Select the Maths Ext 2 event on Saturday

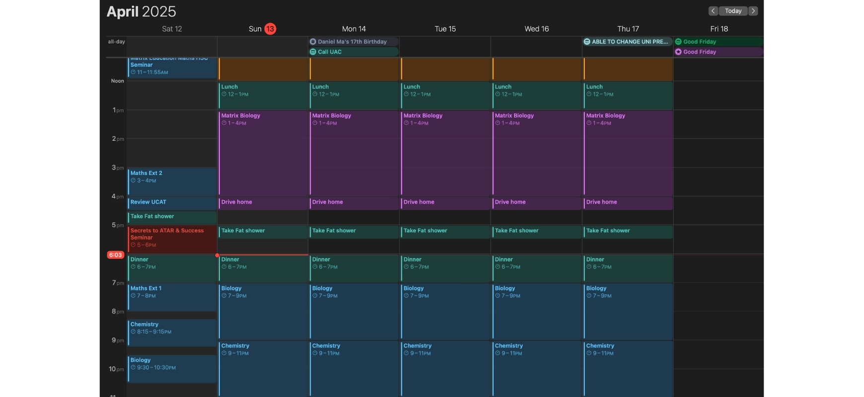[x=172, y=182]
